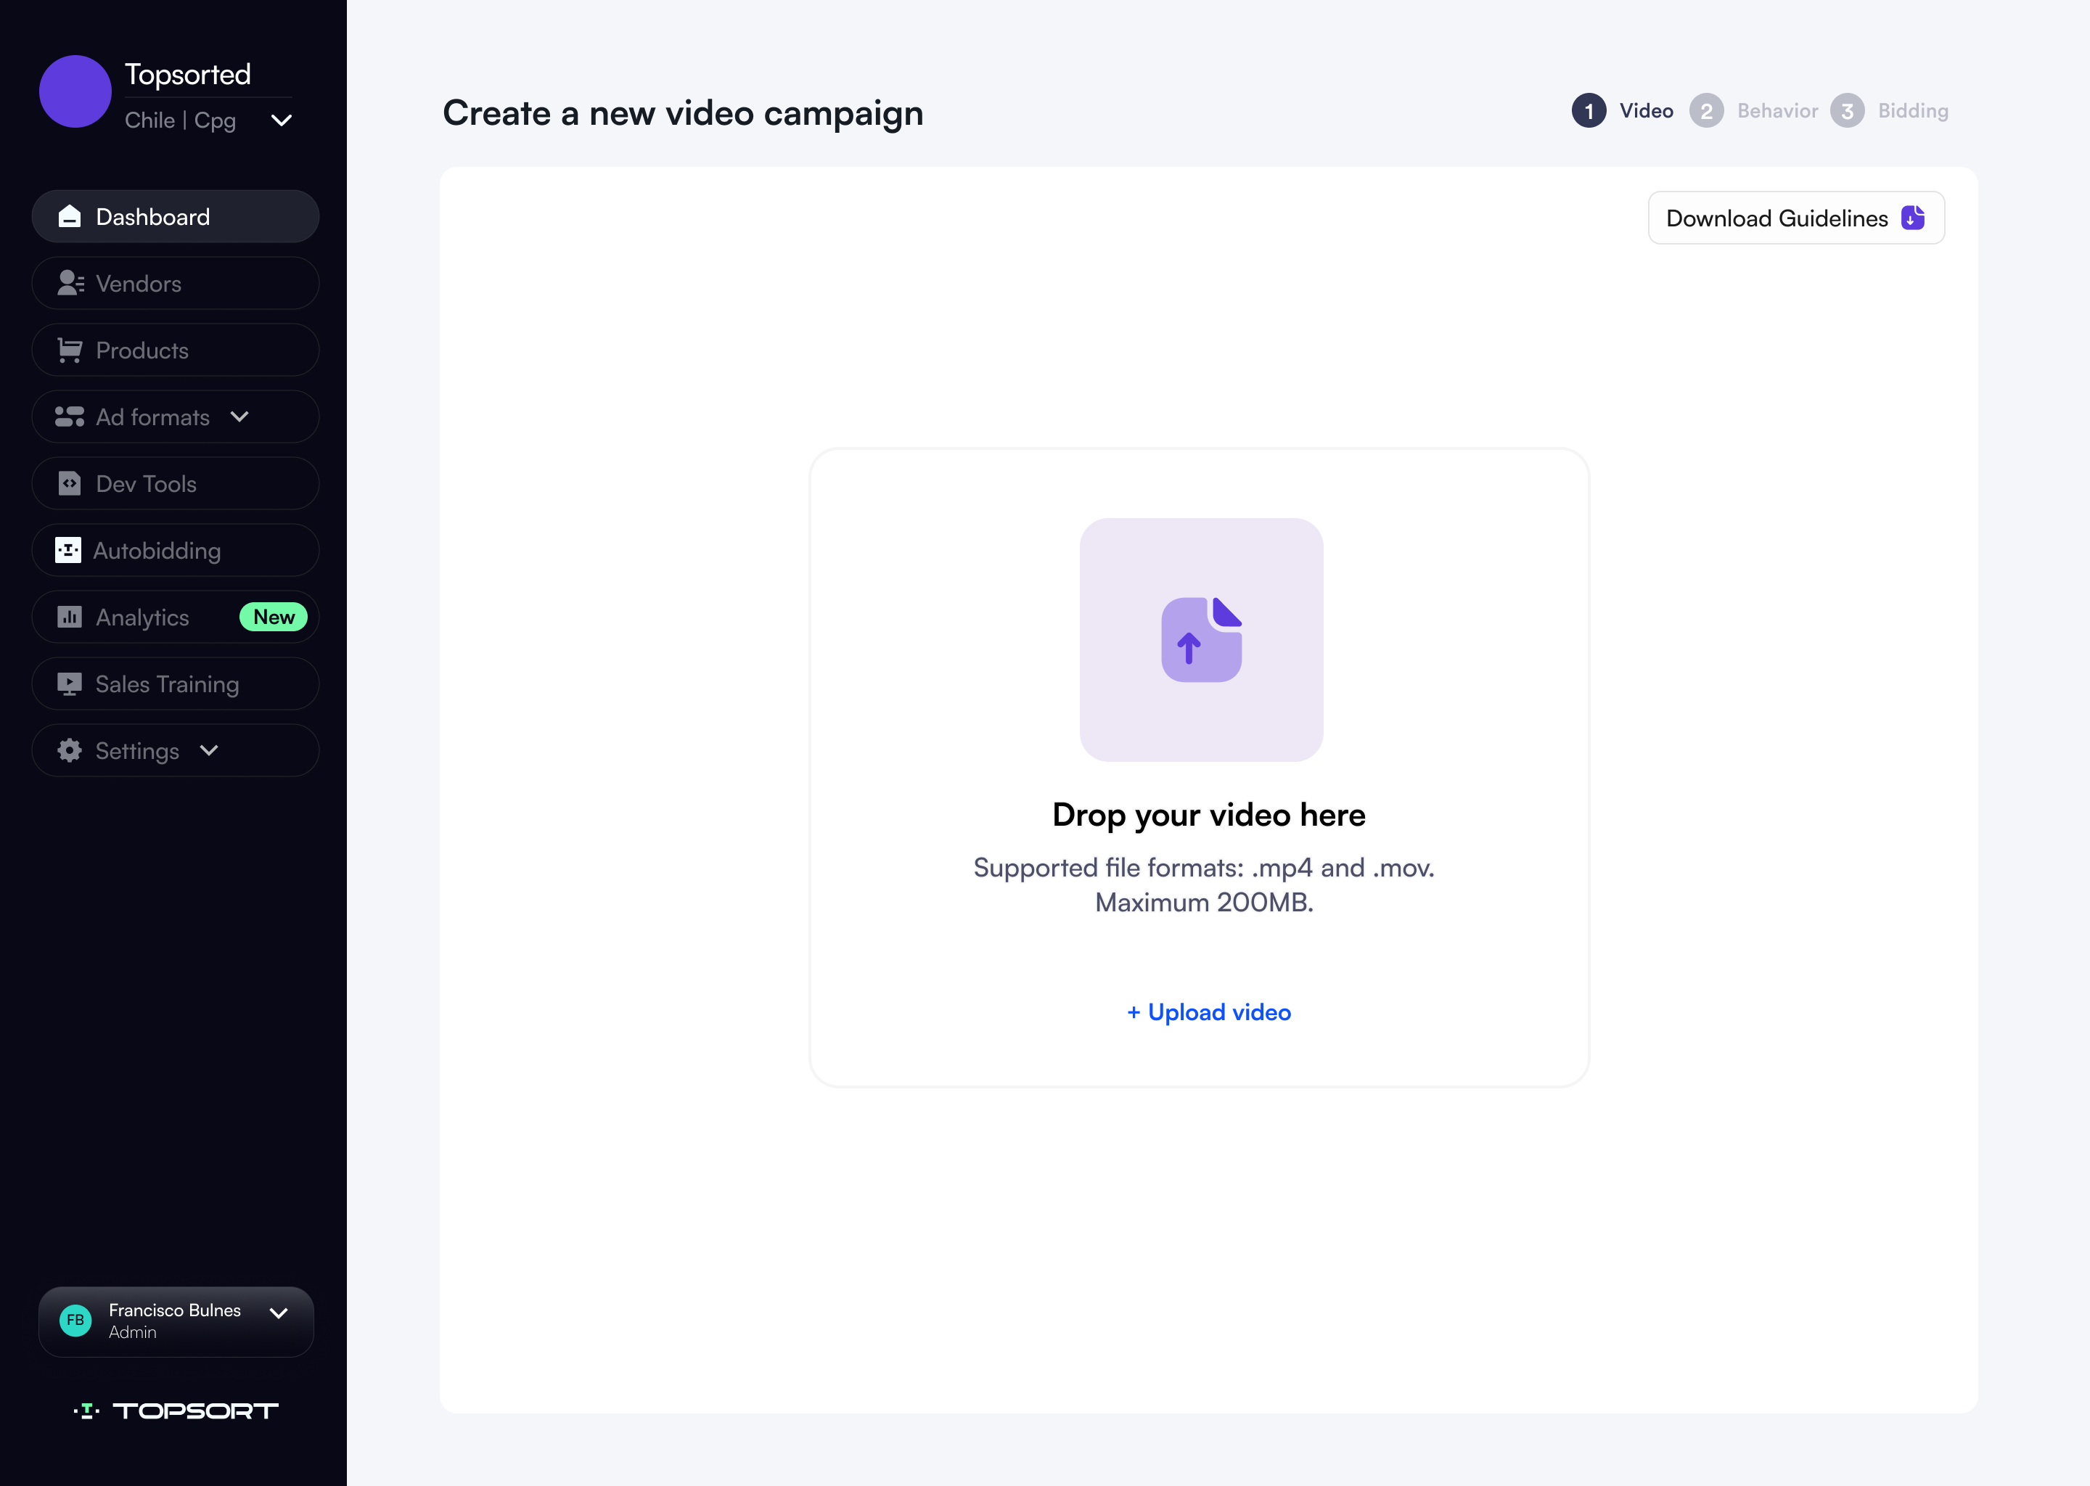Viewport: 2090px width, 1486px height.
Task: Click the FB user avatar circle
Action: (75, 1321)
